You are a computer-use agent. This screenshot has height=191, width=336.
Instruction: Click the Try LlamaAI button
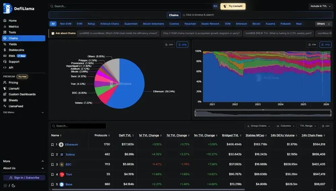[233, 6]
